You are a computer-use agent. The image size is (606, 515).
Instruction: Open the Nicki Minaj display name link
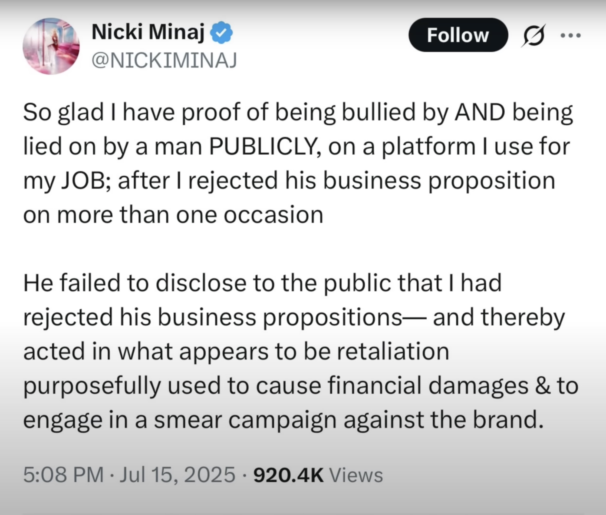pyautogui.click(x=148, y=32)
